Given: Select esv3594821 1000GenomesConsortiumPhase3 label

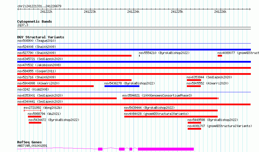Looking at the screenshot, I should pyautogui.click(x=157, y=95).
